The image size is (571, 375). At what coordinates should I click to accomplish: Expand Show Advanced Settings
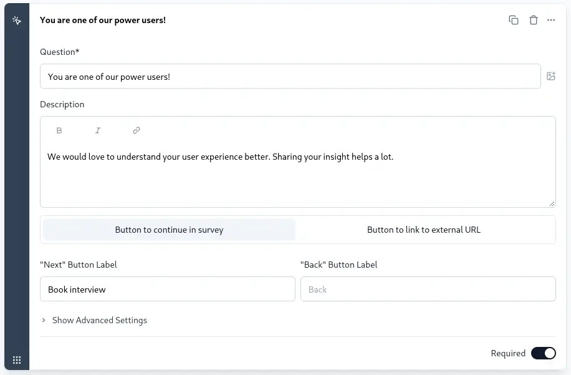(99, 320)
